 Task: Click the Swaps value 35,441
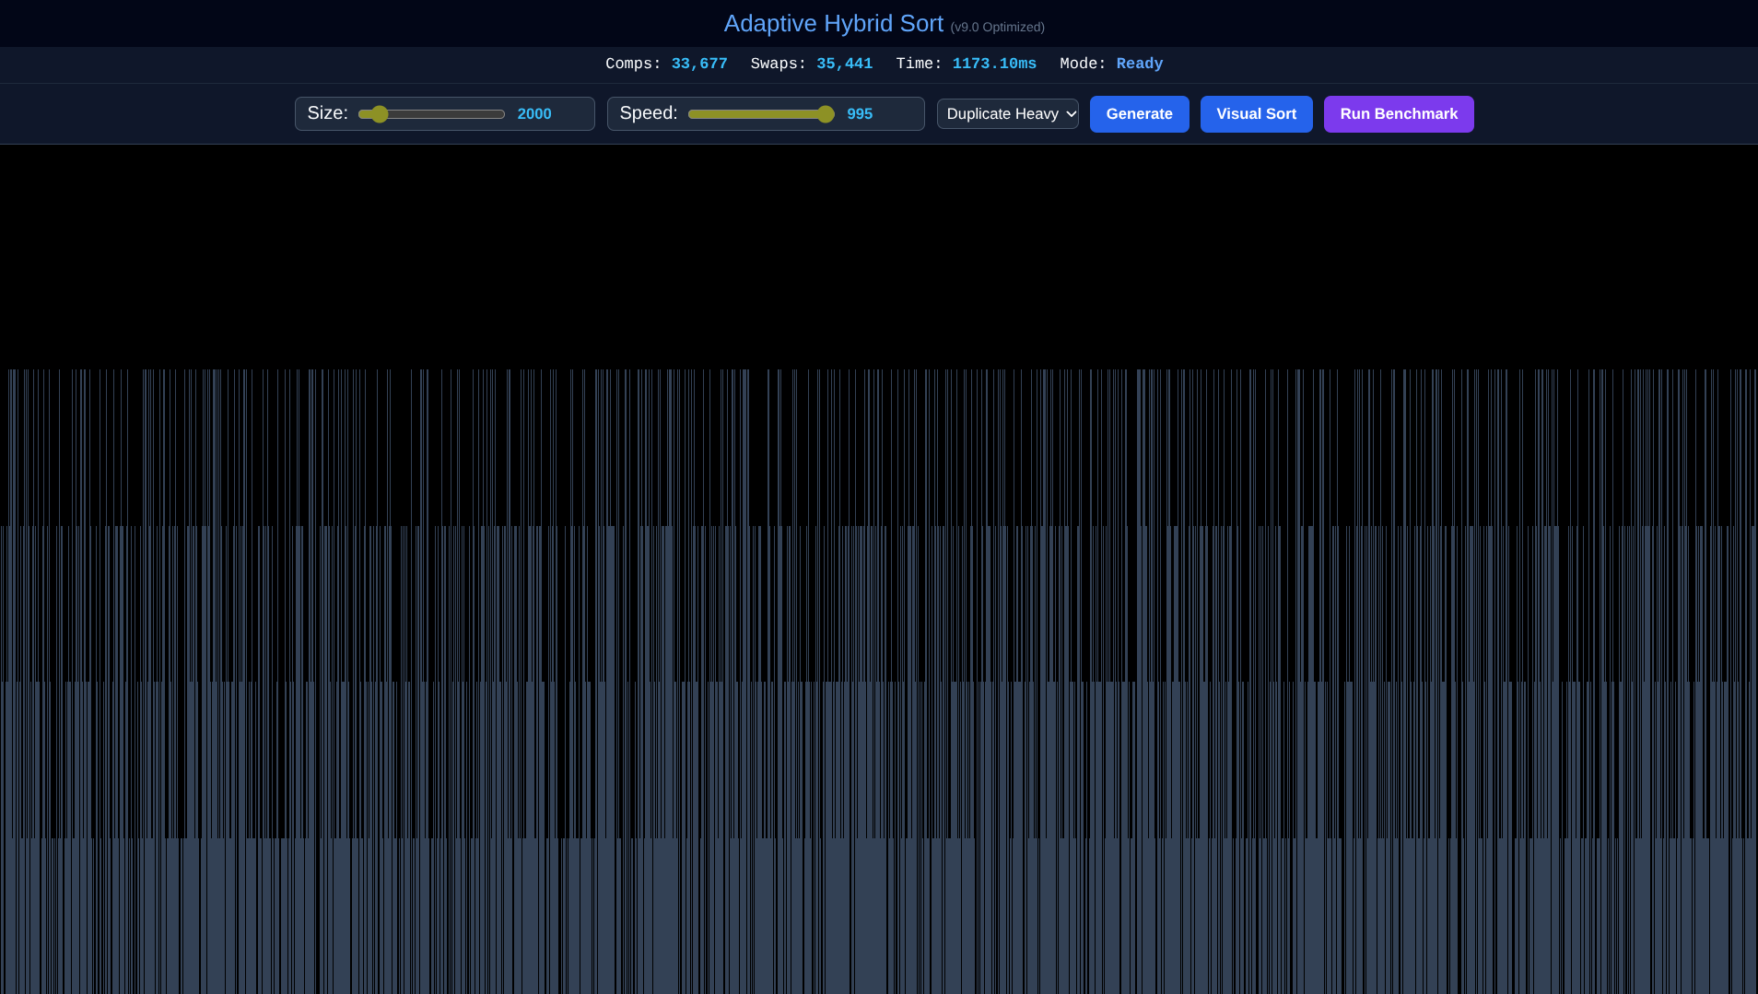844,64
